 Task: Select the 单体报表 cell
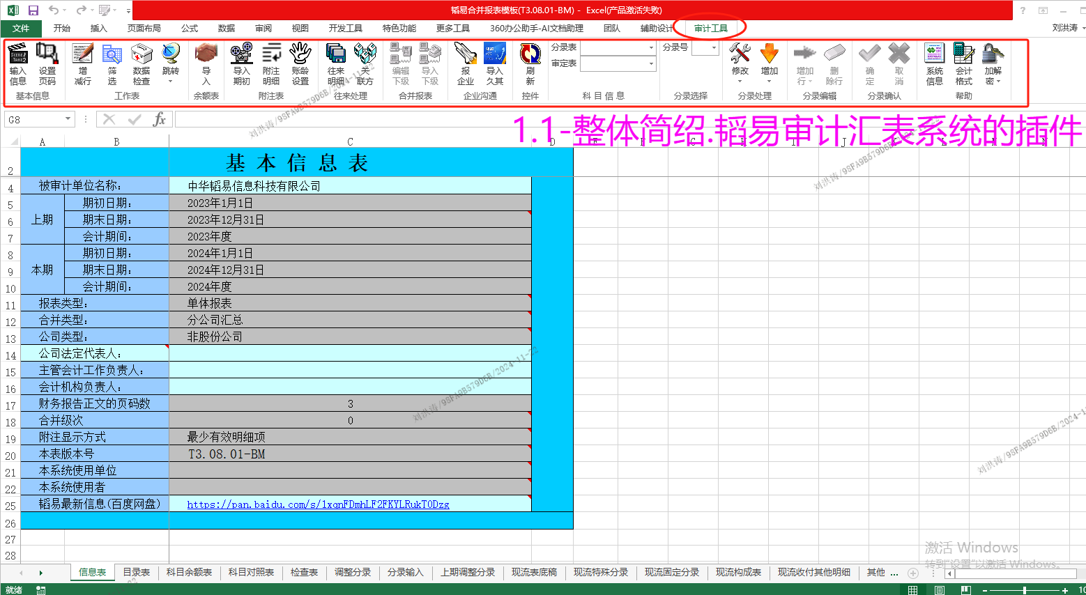tap(350, 303)
